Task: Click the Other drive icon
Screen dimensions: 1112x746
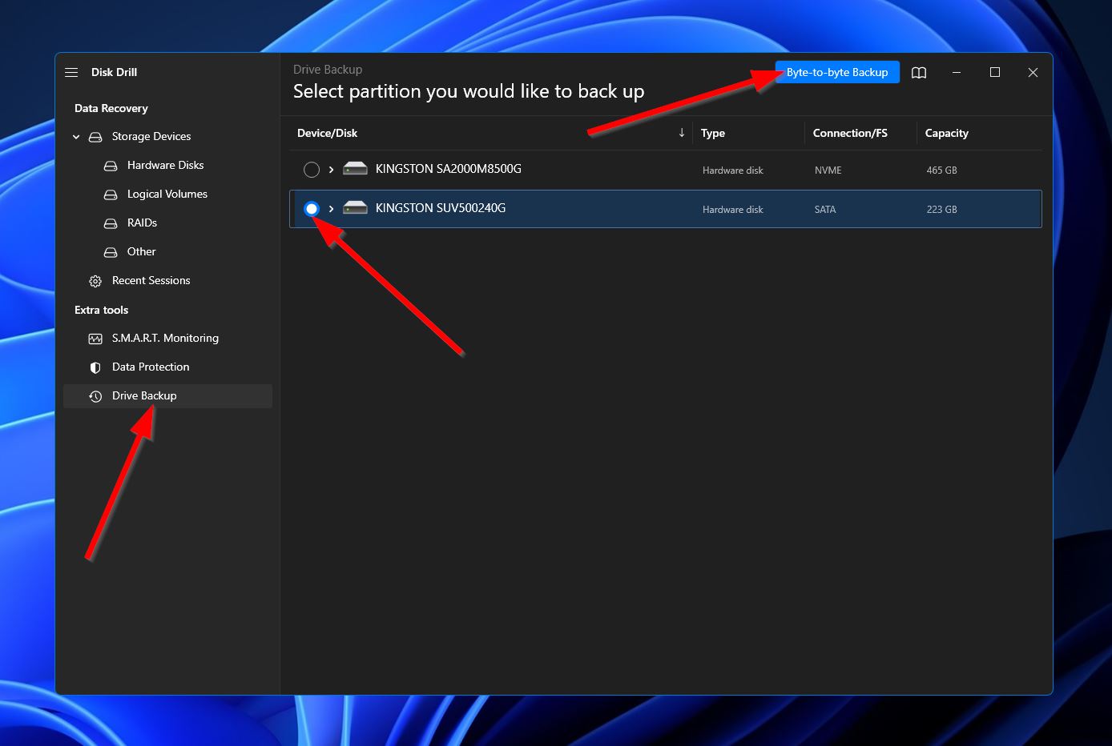Action: point(111,252)
